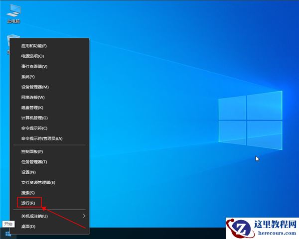Open 命令提示符(管理员)(A)
Viewport: 299px width, 239px height.
[49, 138]
